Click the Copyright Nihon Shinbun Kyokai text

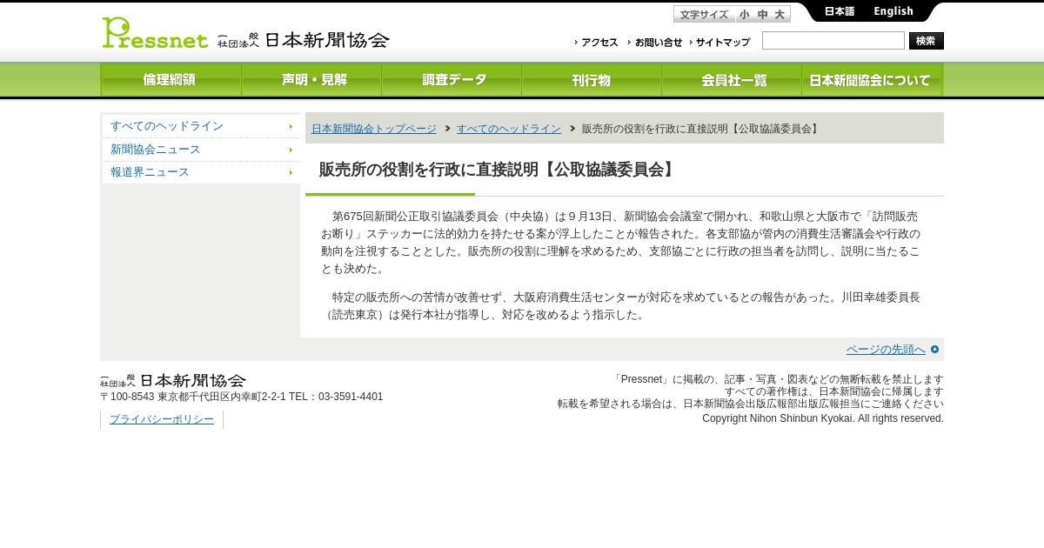pyautogui.click(x=823, y=418)
